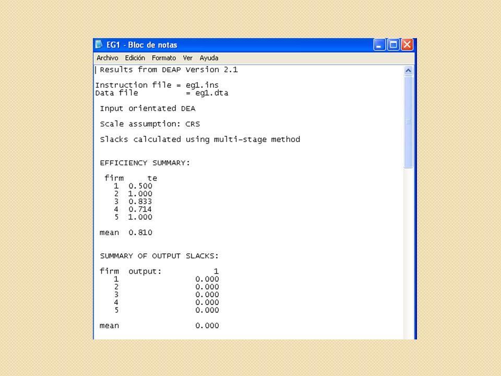The width and height of the screenshot is (501, 376).
Task: Open the Edición menu
Action: [135, 58]
